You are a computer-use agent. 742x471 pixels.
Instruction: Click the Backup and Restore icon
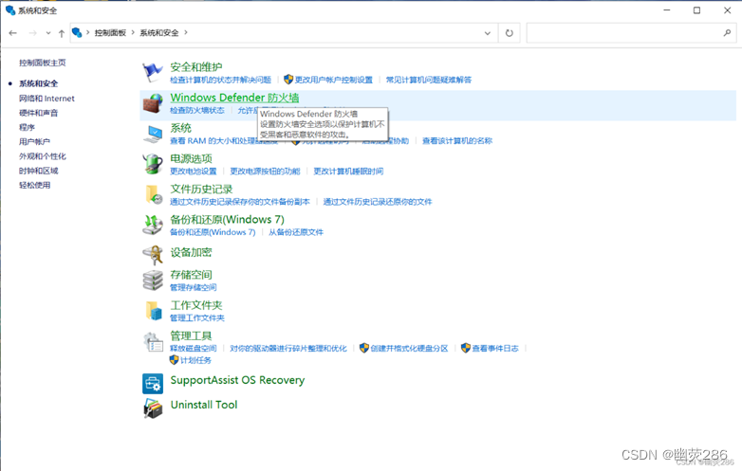pos(153,225)
